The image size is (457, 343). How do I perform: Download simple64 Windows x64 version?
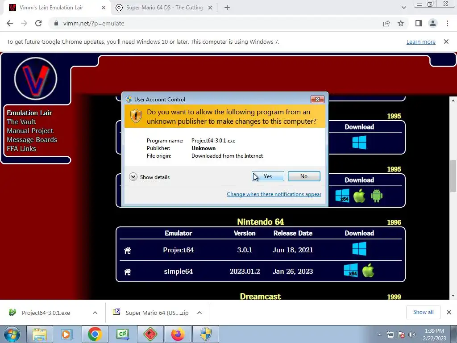point(351,270)
